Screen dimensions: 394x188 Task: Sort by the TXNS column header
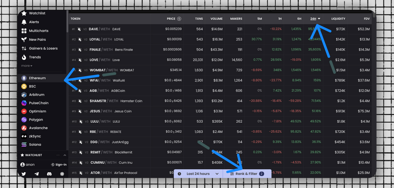coord(199,19)
